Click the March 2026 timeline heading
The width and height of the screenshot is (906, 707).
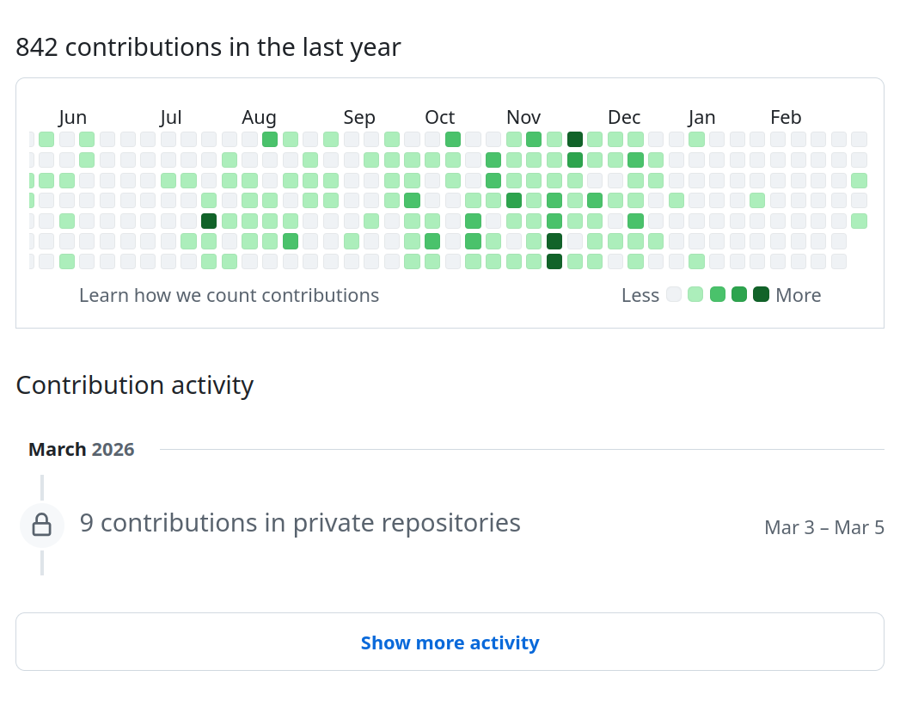pos(82,450)
